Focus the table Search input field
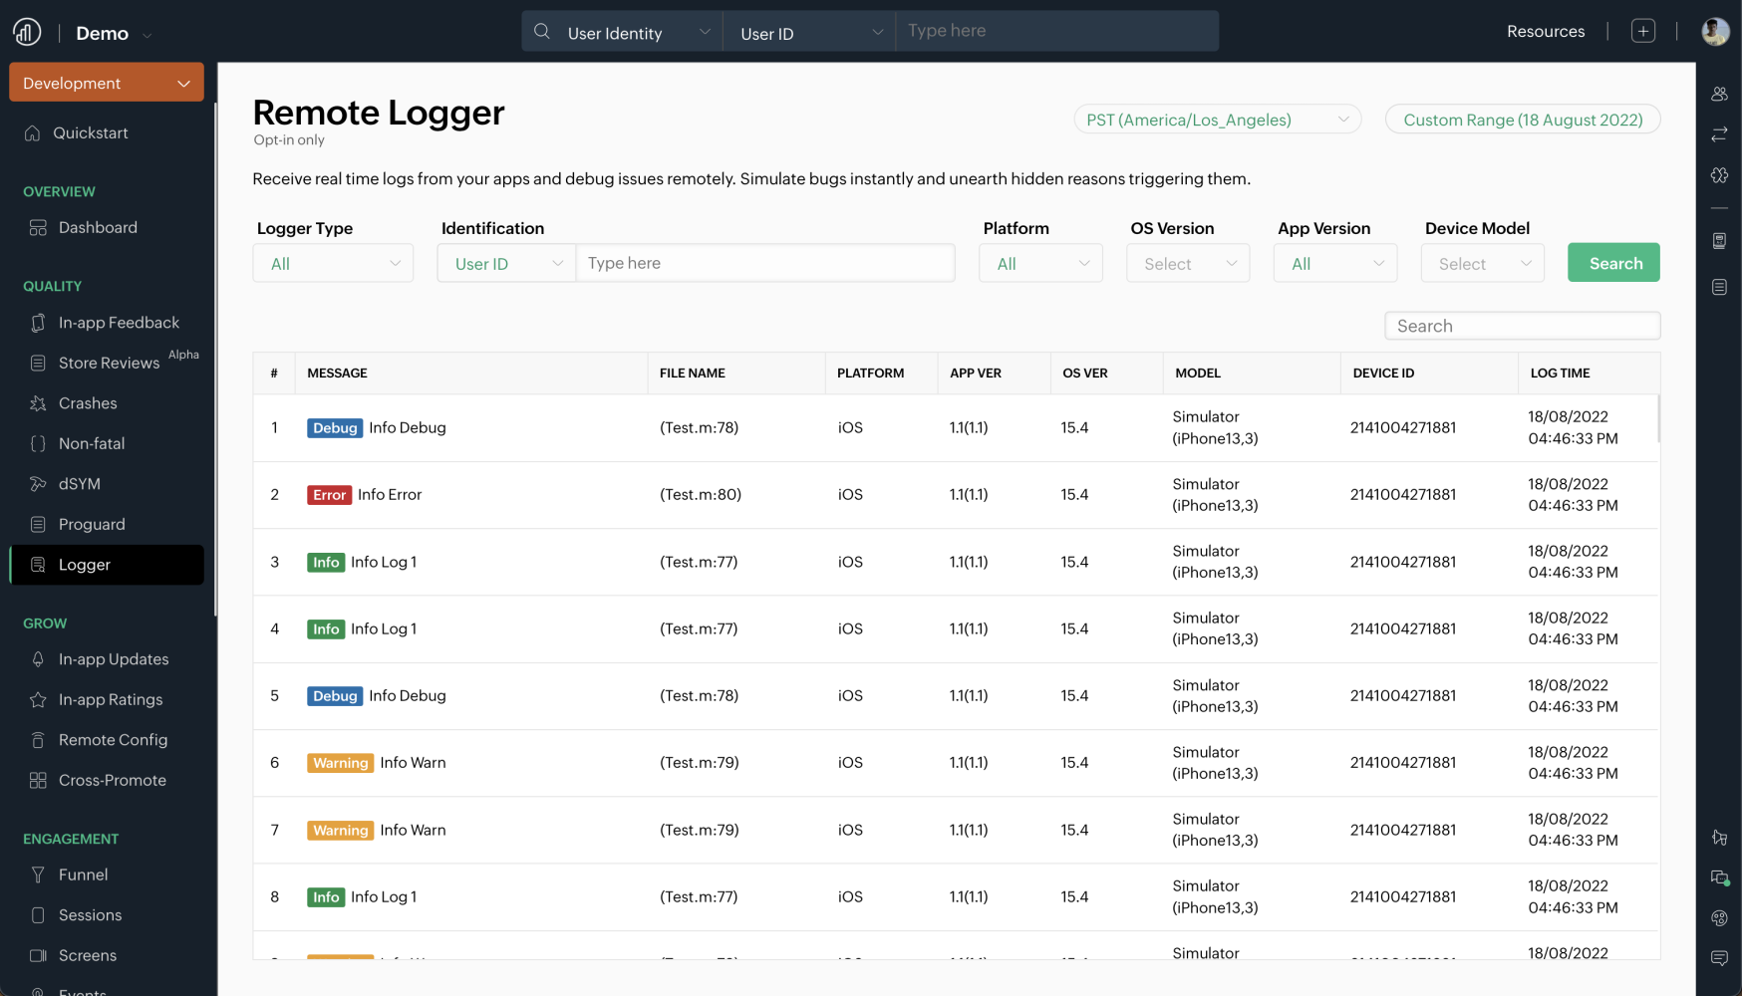Viewport: 1742px width, 996px height. click(x=1522, y=326)
